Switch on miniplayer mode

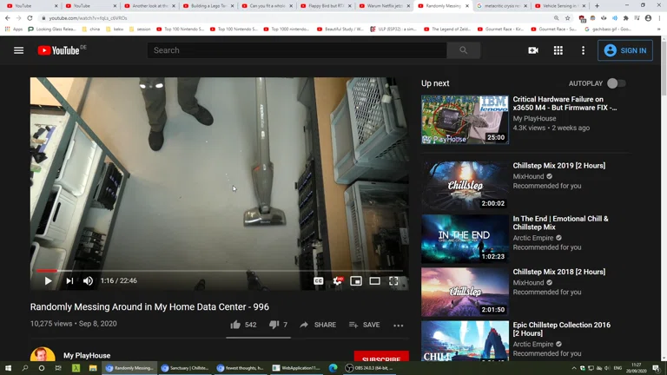[356, 281]
